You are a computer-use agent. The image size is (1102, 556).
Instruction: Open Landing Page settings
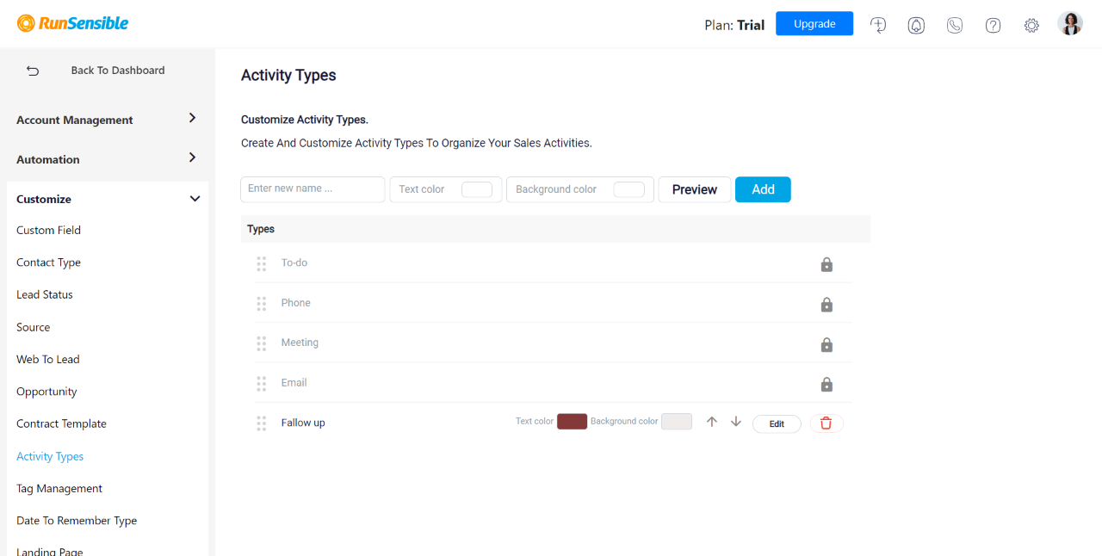click(x=50, y=551)
